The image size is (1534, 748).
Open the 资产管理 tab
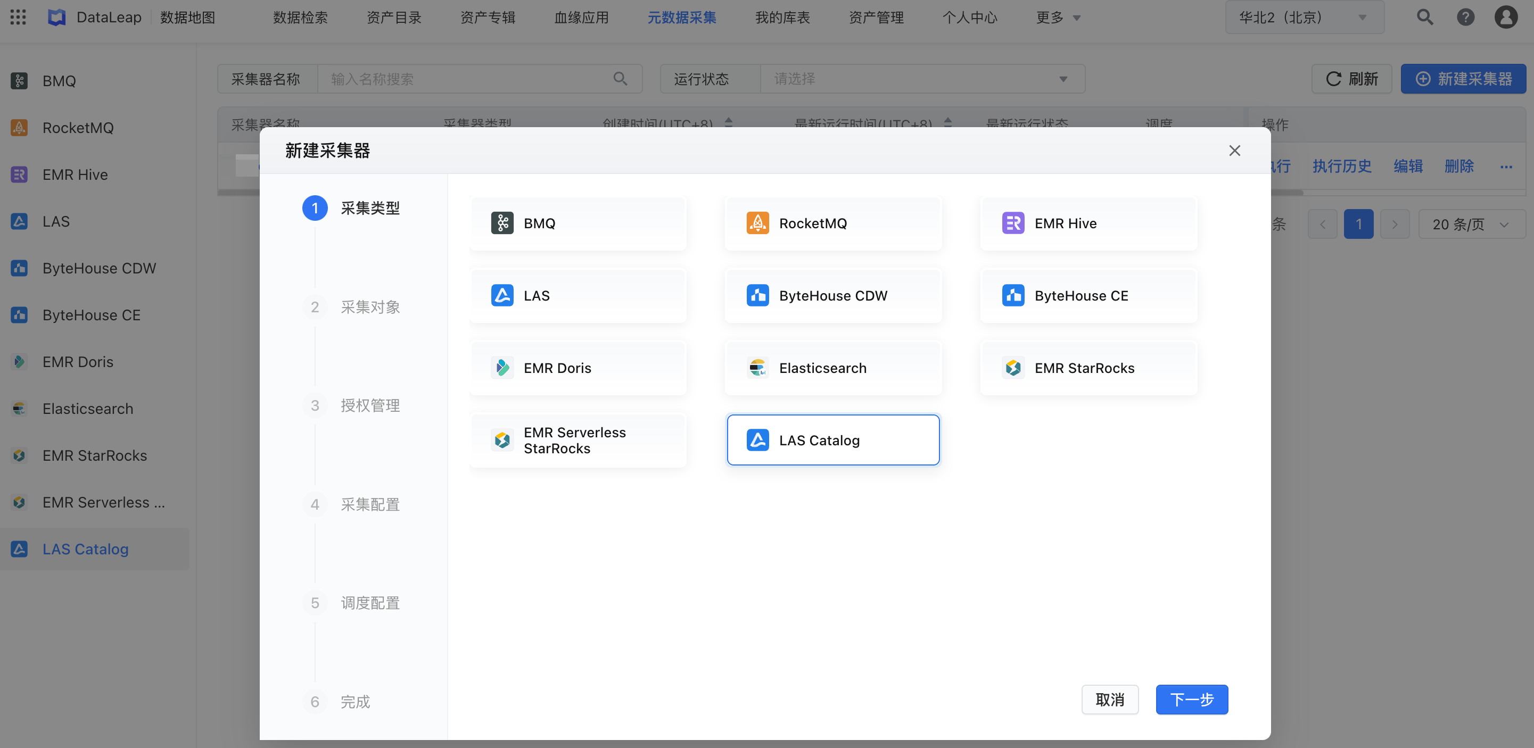(x=876, y=17)
